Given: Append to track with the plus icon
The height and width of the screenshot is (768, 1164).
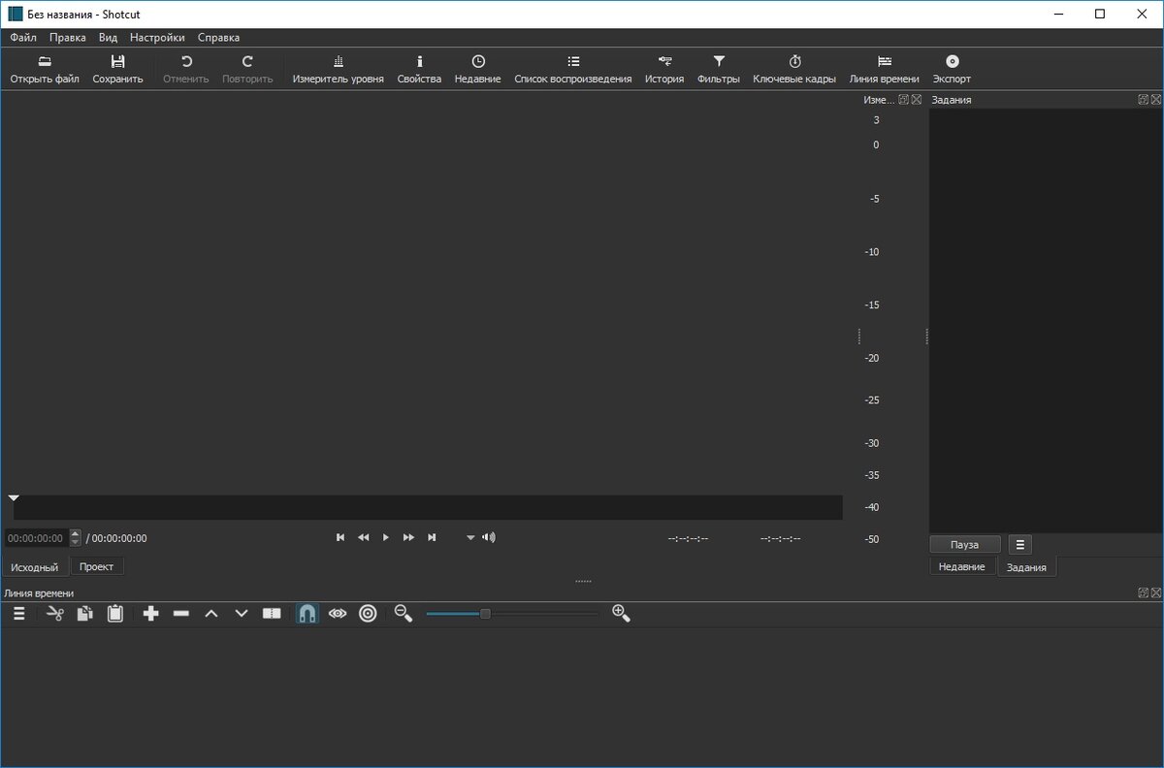Looking at the screenshot, I should tap(151, 614).
